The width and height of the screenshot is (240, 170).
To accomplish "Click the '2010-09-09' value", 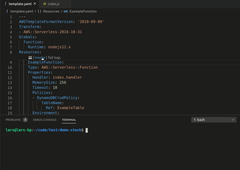I will click(x=91, y=22).
